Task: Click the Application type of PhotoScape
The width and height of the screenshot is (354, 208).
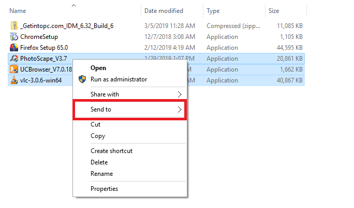Action: point(222,59)
